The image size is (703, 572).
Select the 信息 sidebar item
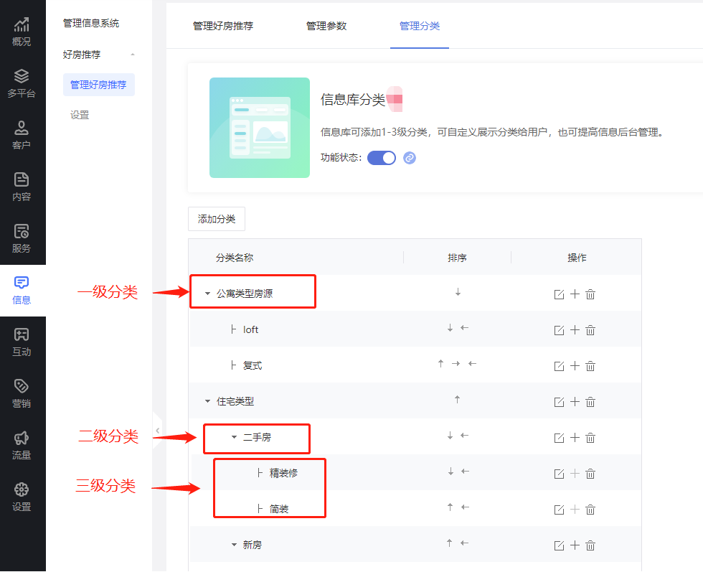click(21, 290)
